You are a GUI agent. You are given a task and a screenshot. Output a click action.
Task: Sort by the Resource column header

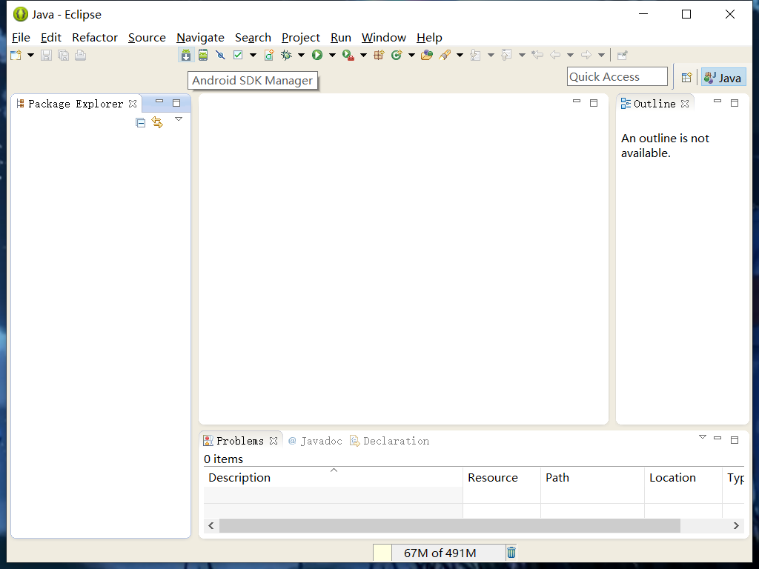point(502,477)
